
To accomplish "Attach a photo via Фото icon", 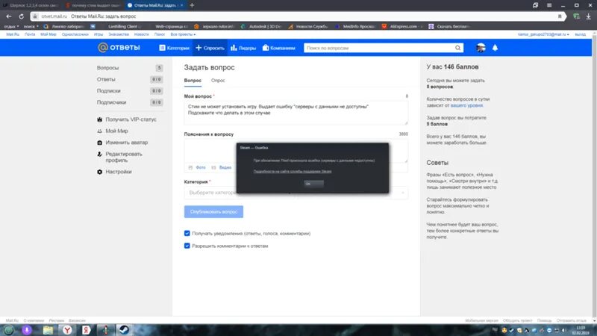I will pyautogui.click(x=190, y=167).
